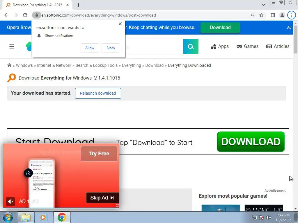Open Everything breadcrumb link
Viewport: 298px width, 223px height.
132,65
